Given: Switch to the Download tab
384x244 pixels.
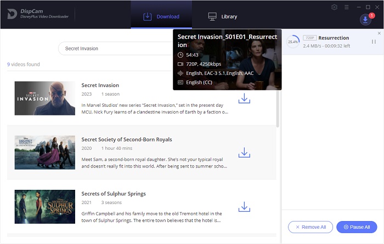Looking at the screenshot, I should click(161, 16).
